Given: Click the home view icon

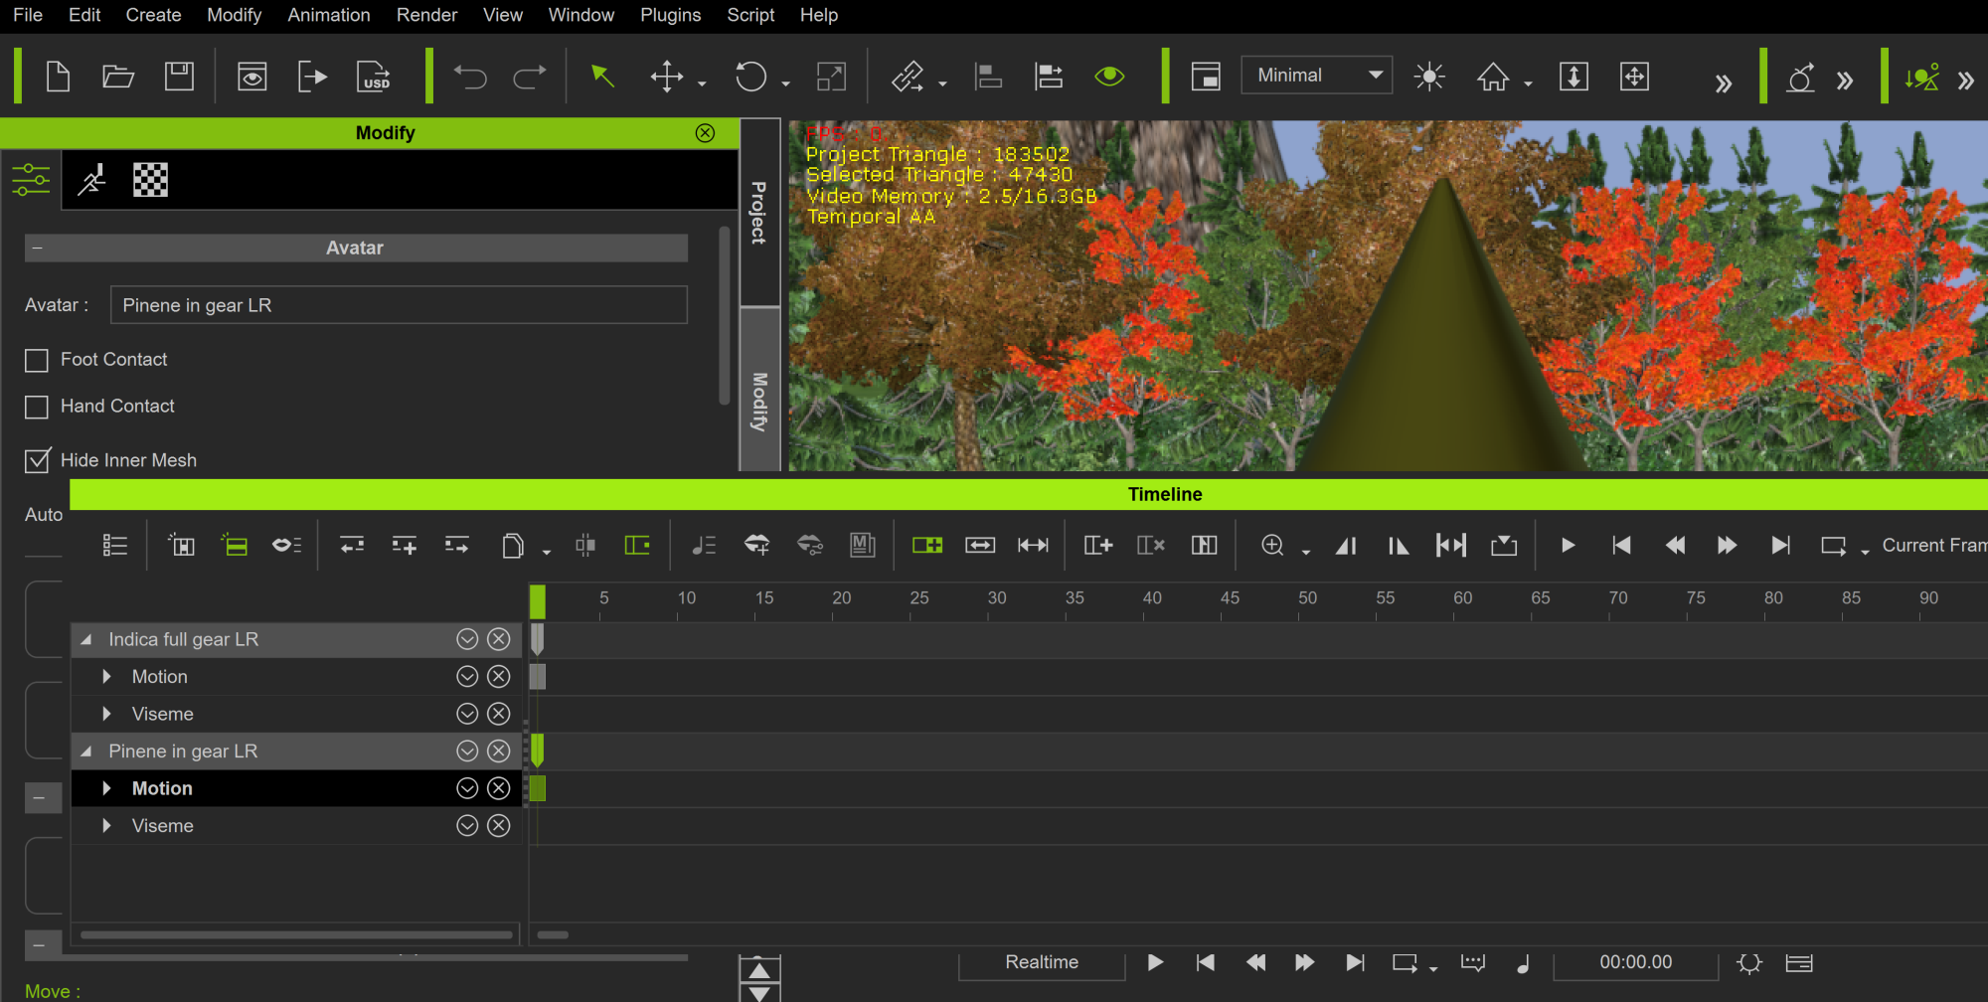Looking at the screenshot, I should pyautogui.click(x=1493, y=77).
